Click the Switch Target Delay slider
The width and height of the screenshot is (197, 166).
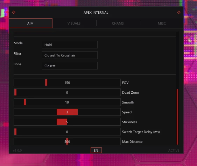coord(67,132)
